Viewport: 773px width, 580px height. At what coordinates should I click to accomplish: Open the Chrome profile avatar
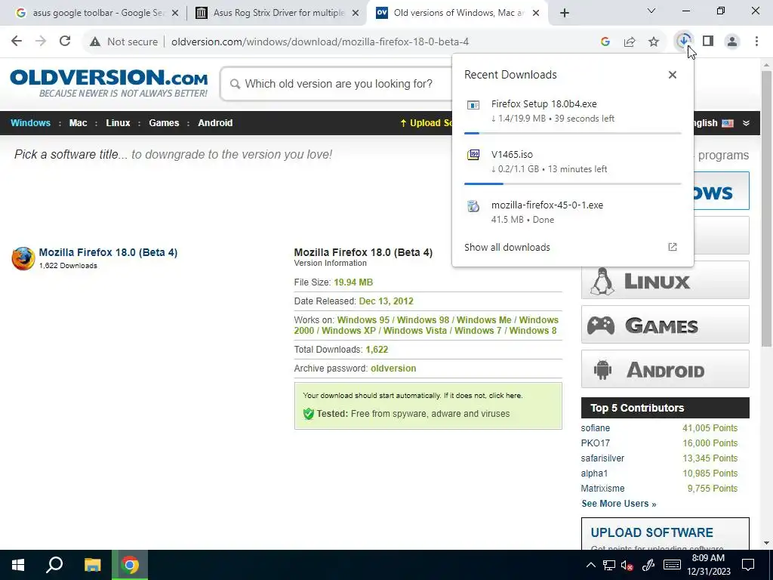coord(732,42)
